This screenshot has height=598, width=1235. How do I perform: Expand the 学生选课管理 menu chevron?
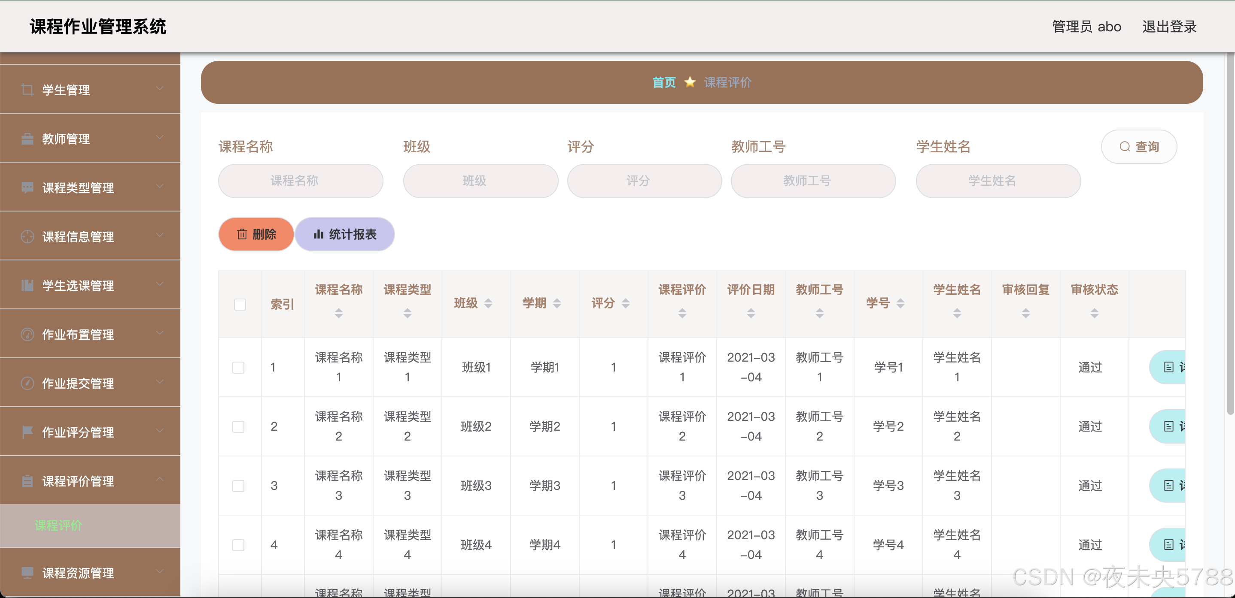point(160,284)
